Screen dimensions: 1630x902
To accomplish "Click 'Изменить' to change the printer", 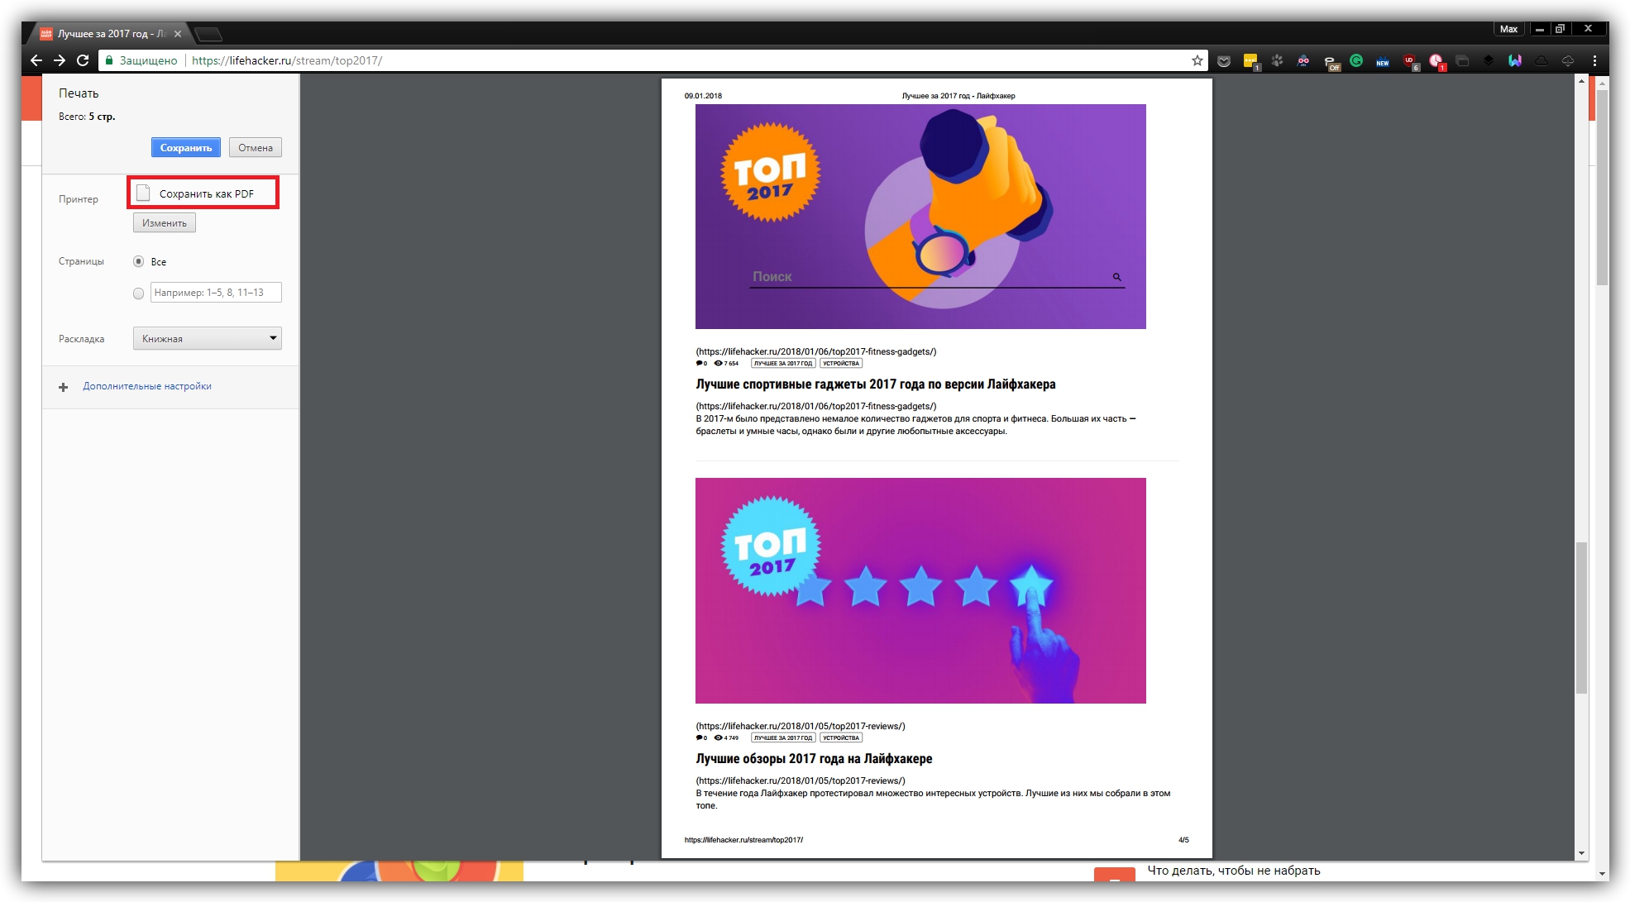I will 165,223.
